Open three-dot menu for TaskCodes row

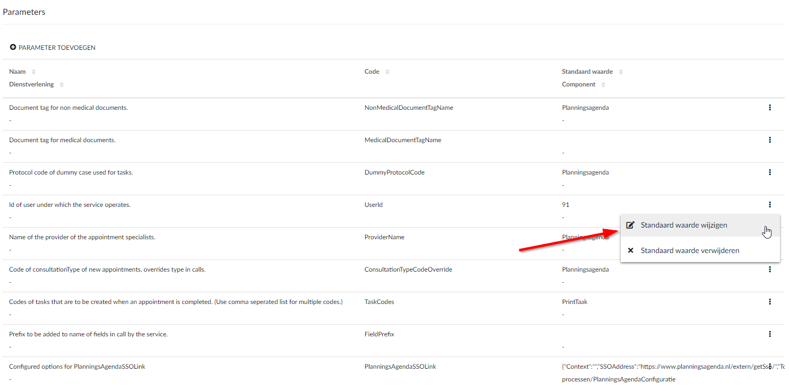point(769,302)
